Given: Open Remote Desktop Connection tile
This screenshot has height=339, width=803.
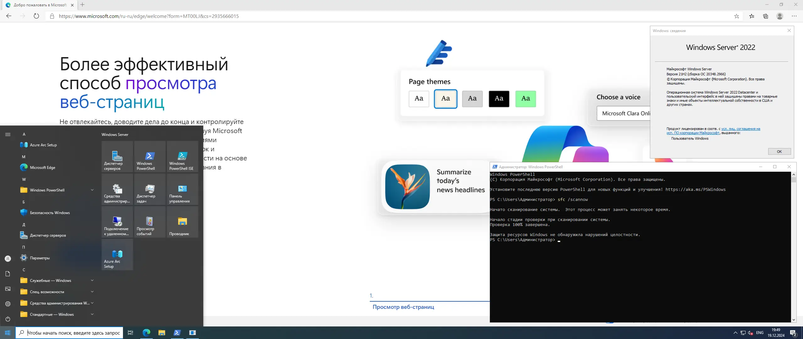Looking at the screenshot, I should point(117,222).
